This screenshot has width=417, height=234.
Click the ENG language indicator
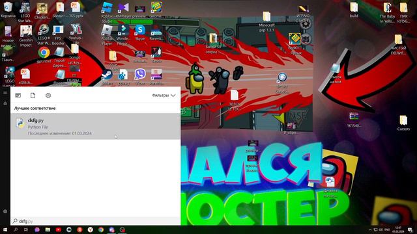coord(387,229)
